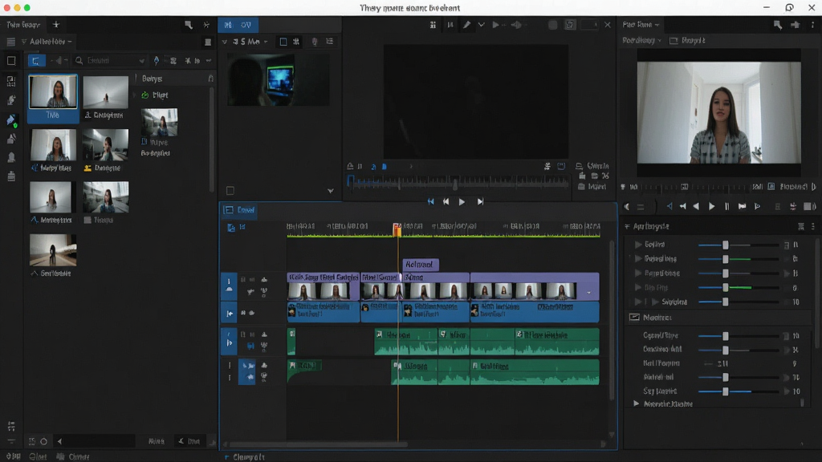Viewport: 822px width, 462px height.
Task: Select the blue pen tool in the left toolbar
Action: [x=11, y=120]
